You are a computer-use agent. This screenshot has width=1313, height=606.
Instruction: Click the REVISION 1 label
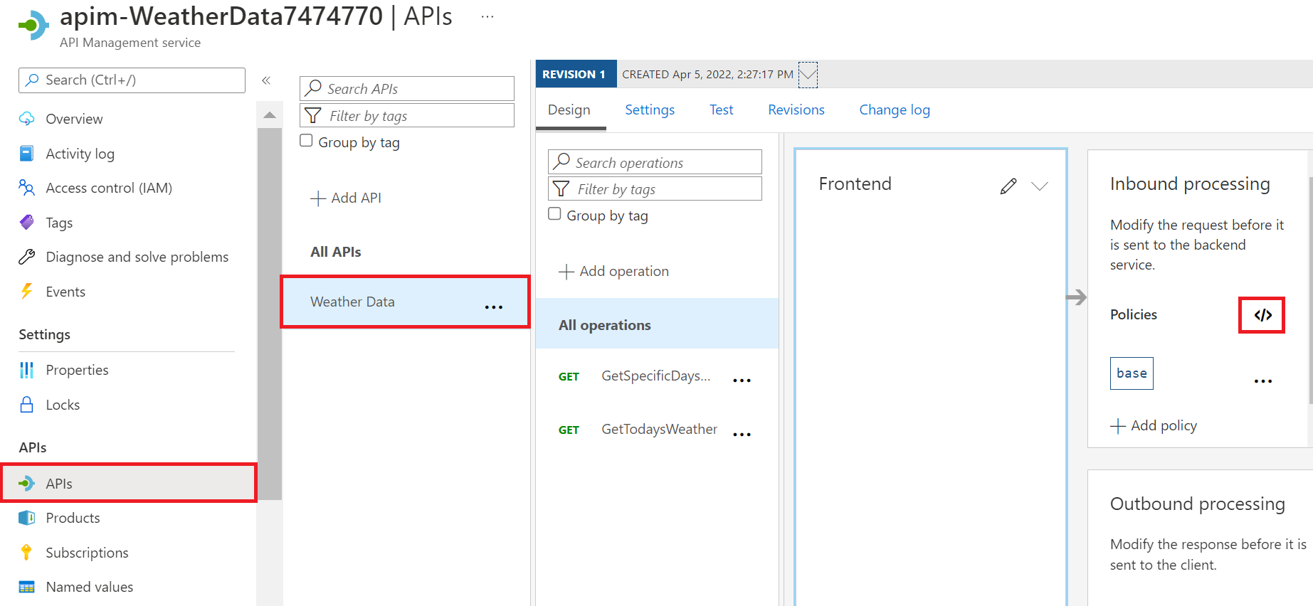coord(576,74)
